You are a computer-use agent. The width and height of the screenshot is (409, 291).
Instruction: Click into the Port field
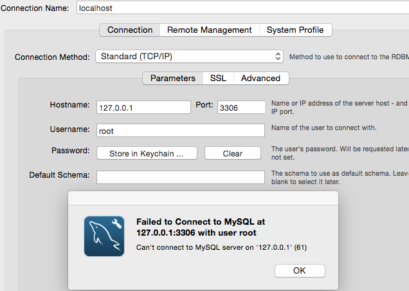pyautogui.click(x=241, y=108)
